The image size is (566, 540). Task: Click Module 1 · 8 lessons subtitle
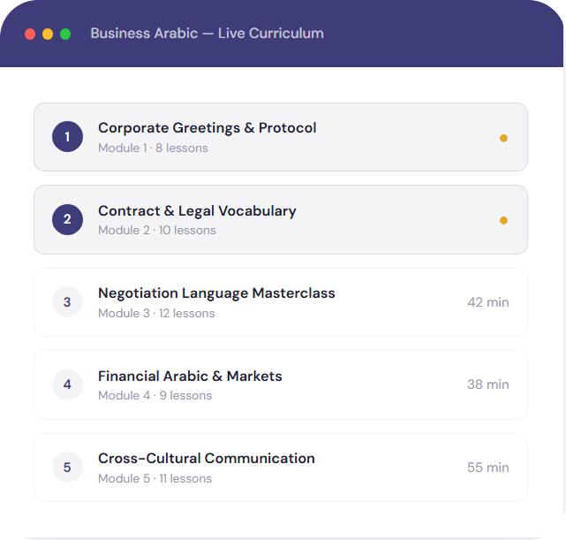point(153,148)
